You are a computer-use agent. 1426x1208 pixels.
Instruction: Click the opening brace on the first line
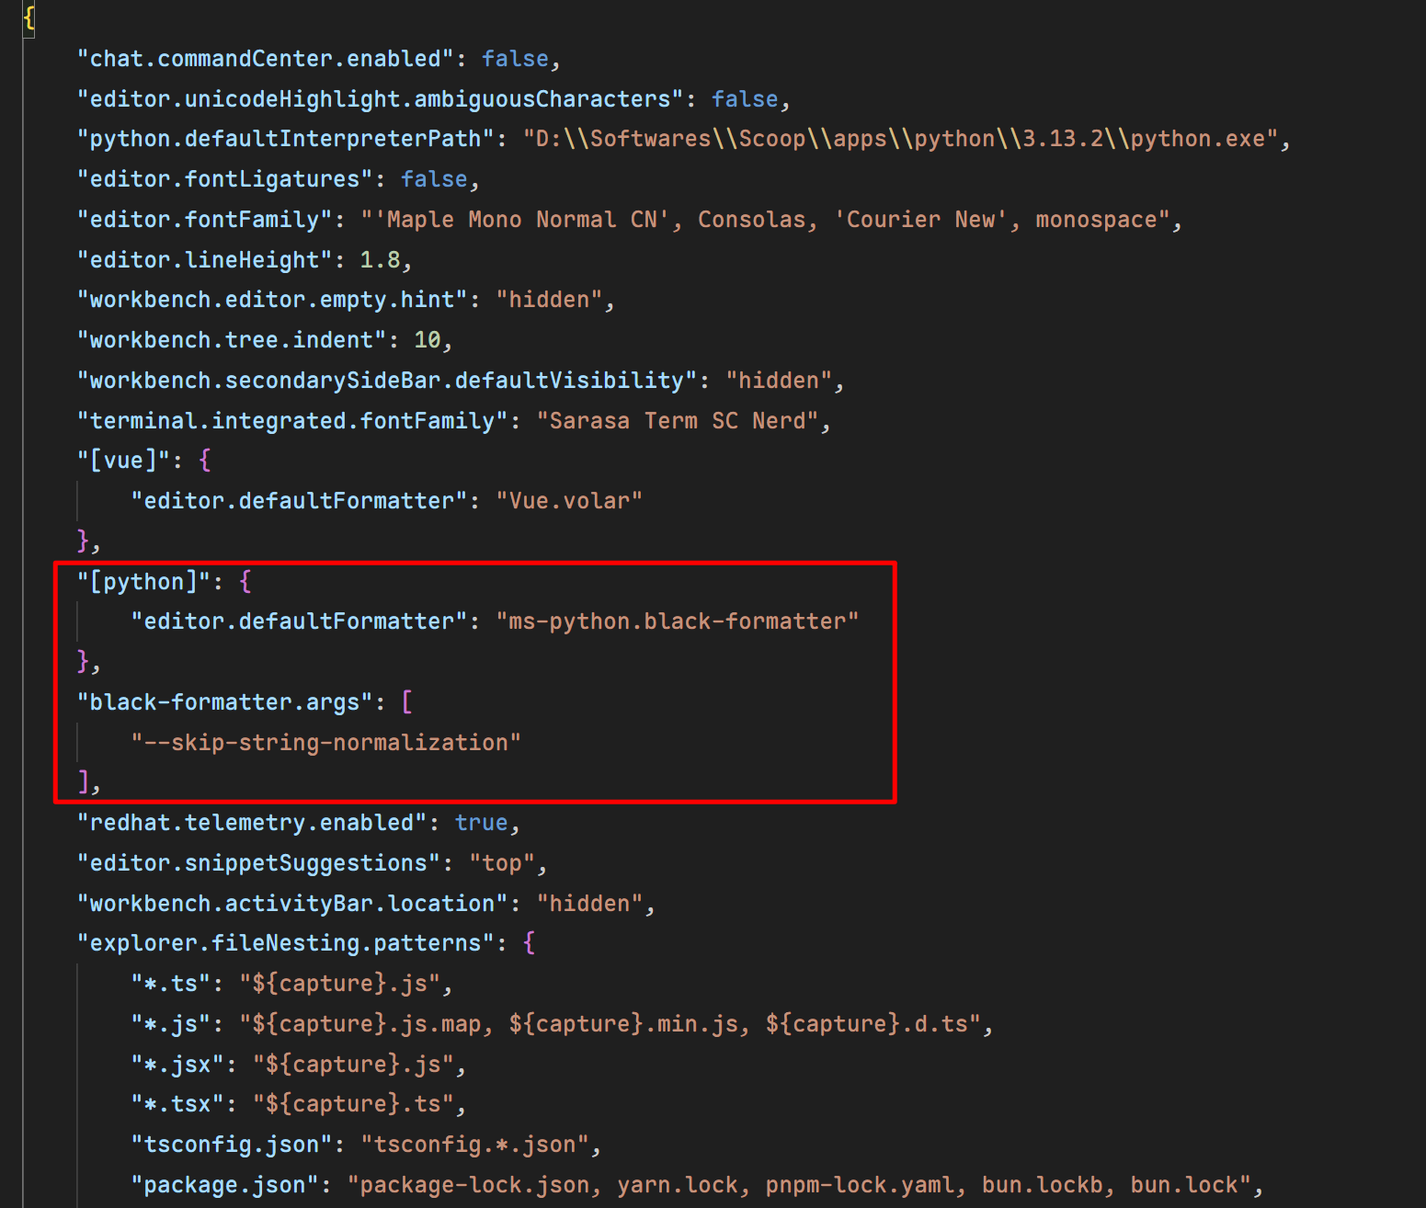point(29,17)
